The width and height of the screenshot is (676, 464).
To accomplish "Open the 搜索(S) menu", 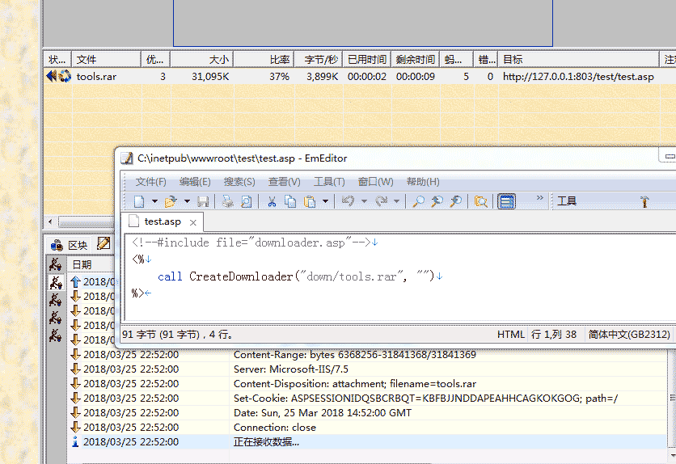I will 239,182.
